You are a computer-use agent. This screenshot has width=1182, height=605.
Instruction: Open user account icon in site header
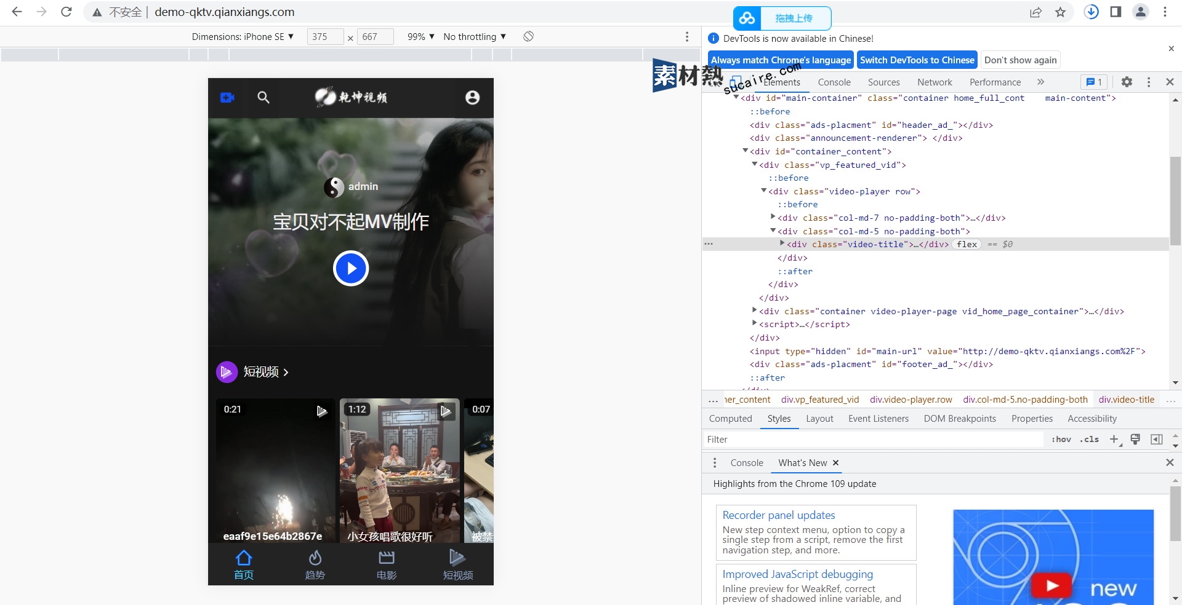[x=472, y=97]
